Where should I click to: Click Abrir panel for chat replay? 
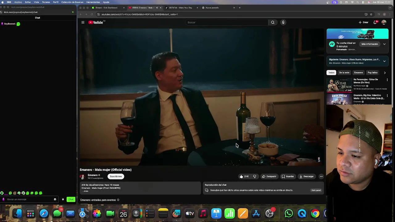(316, 190)
